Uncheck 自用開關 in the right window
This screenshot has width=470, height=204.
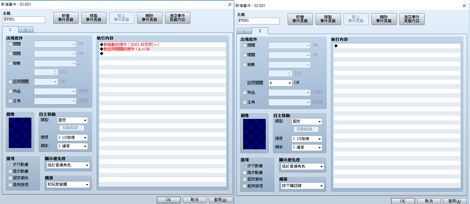(x=245, y=83)
